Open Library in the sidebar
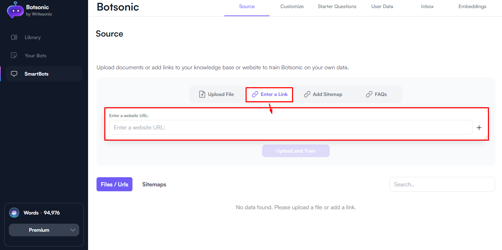This screenshot has width=502, height=250. pyautogui.click(x=44, y=37)
